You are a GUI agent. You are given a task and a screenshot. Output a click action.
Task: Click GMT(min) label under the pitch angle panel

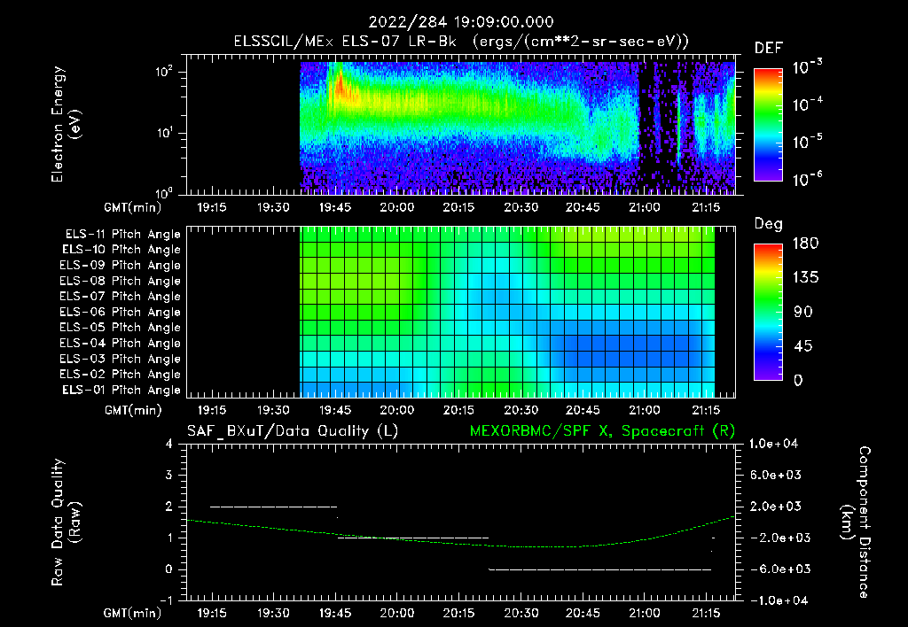click(133, 410)
